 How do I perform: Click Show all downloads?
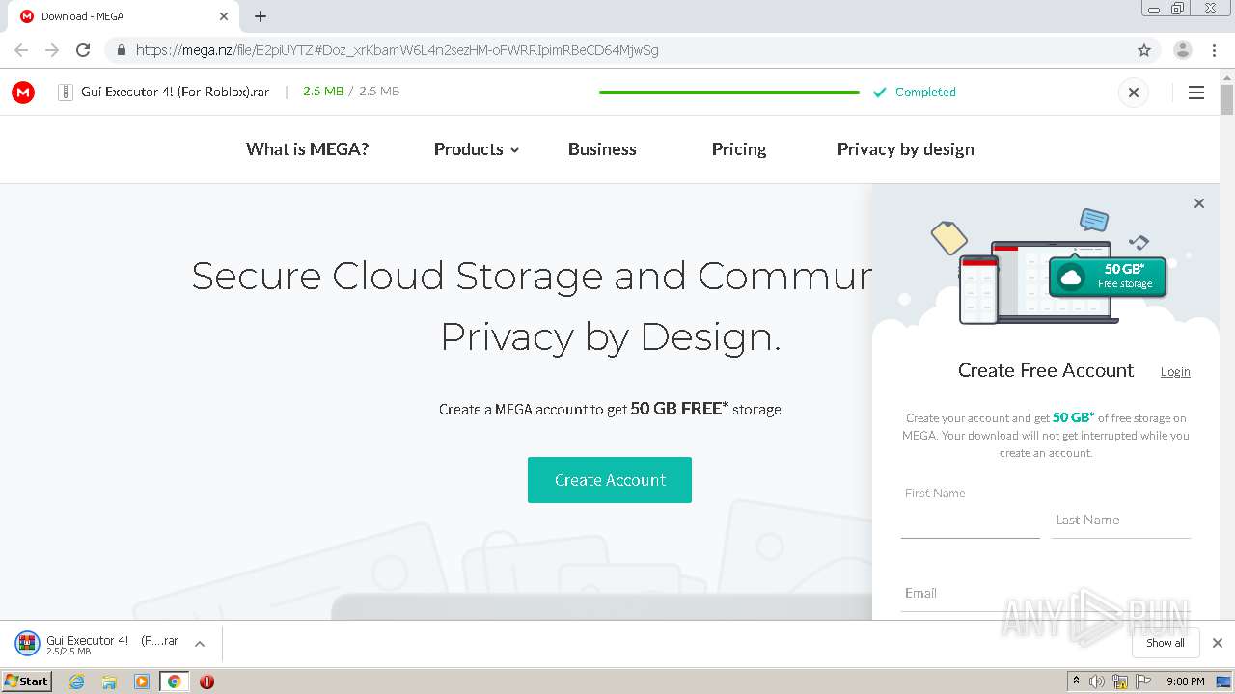click(x=1166, y=643)
